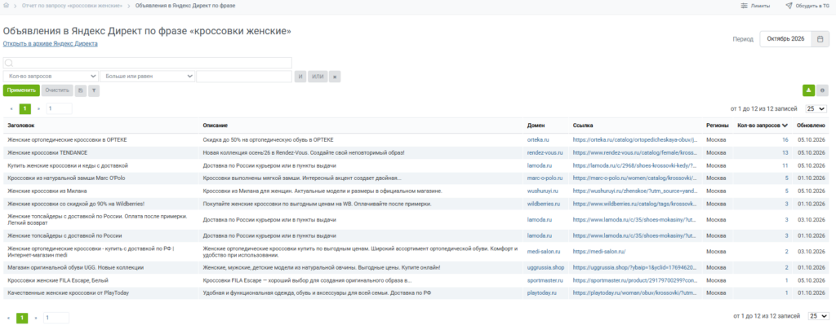Screen dimensions: 836x330
Task: Select title Кроссовки женские FILA Escape, Белый
Action: (x=56, y=280)
